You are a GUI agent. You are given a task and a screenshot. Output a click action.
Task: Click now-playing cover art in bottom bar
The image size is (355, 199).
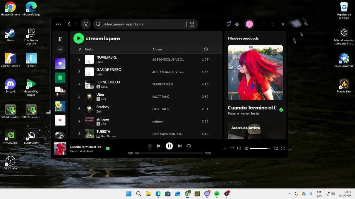[x=60, y=148]
